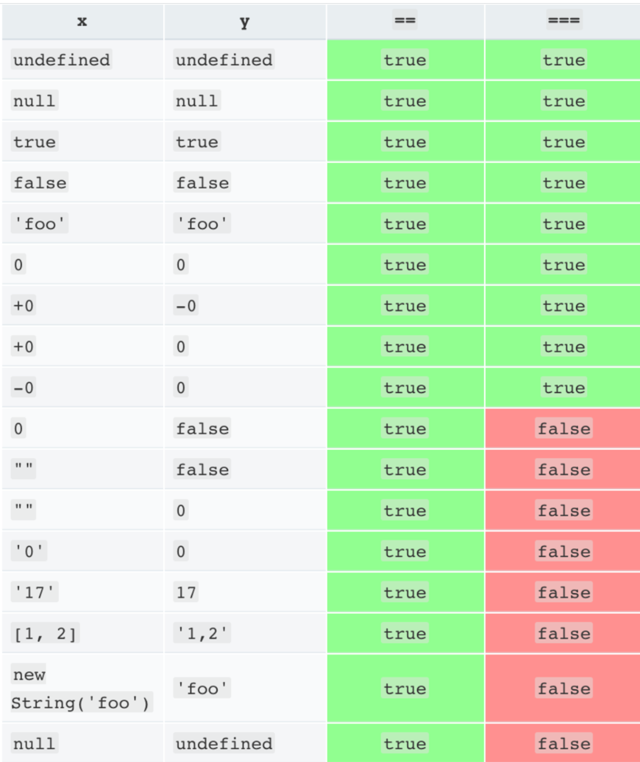The height and width of the screenshot is (762, 640).
Task: Click the 'new String('foo')' cell
Action: (82, 688)
